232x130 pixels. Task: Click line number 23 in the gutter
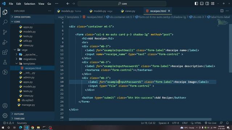[x=62, y=98]
